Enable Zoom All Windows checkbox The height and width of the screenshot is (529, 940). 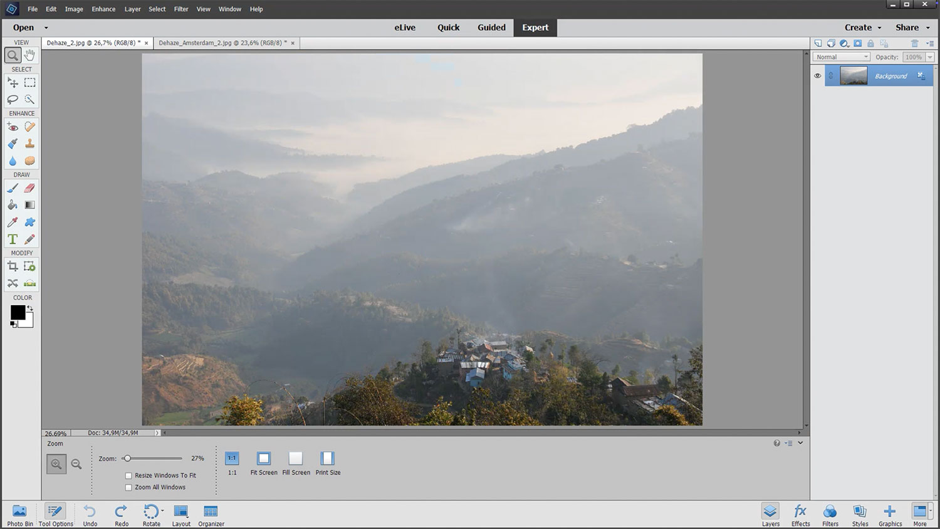[x=128, y=488]
